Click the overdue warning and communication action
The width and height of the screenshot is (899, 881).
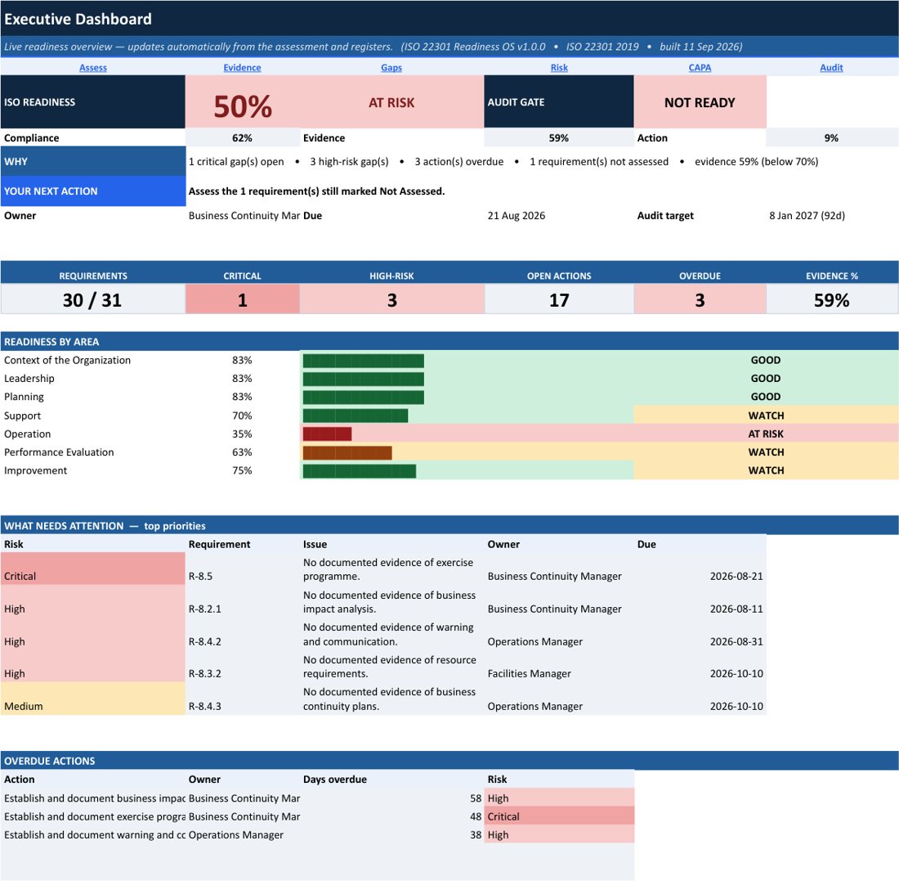(95, 834)
